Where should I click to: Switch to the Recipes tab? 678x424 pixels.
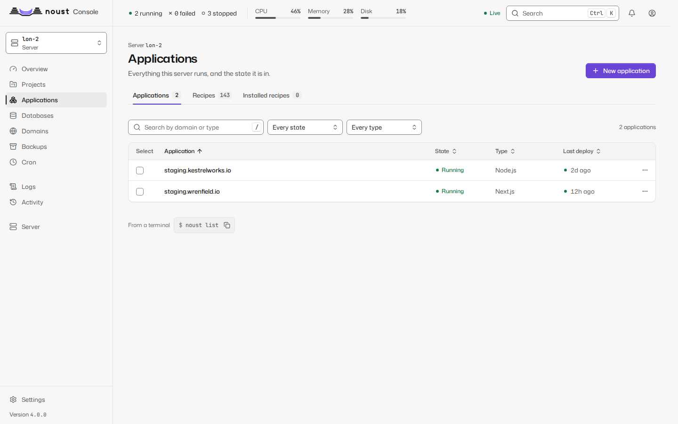[212, 95]
